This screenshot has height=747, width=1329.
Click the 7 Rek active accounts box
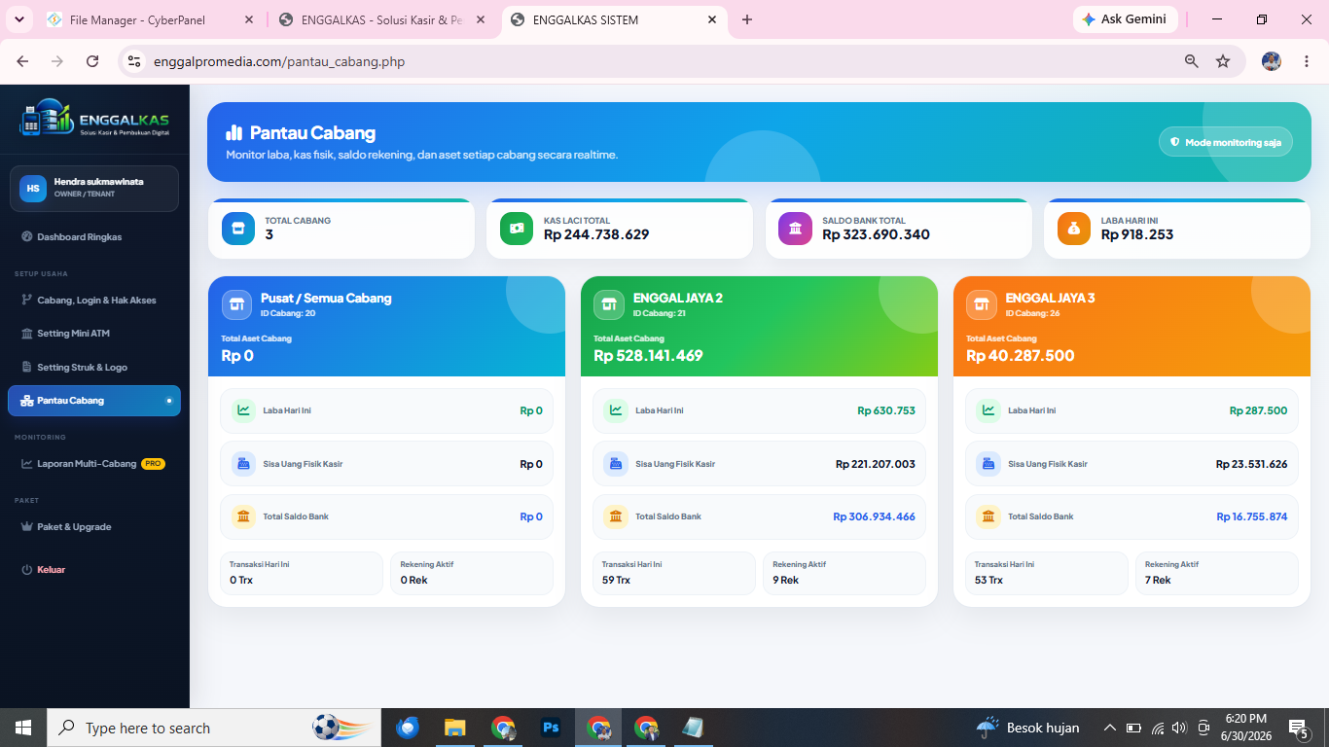coord(1217,573)
